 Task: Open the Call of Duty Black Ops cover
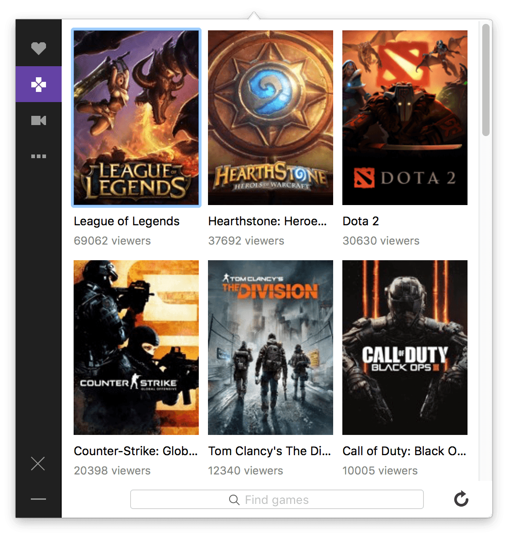(x=405, y=348)
